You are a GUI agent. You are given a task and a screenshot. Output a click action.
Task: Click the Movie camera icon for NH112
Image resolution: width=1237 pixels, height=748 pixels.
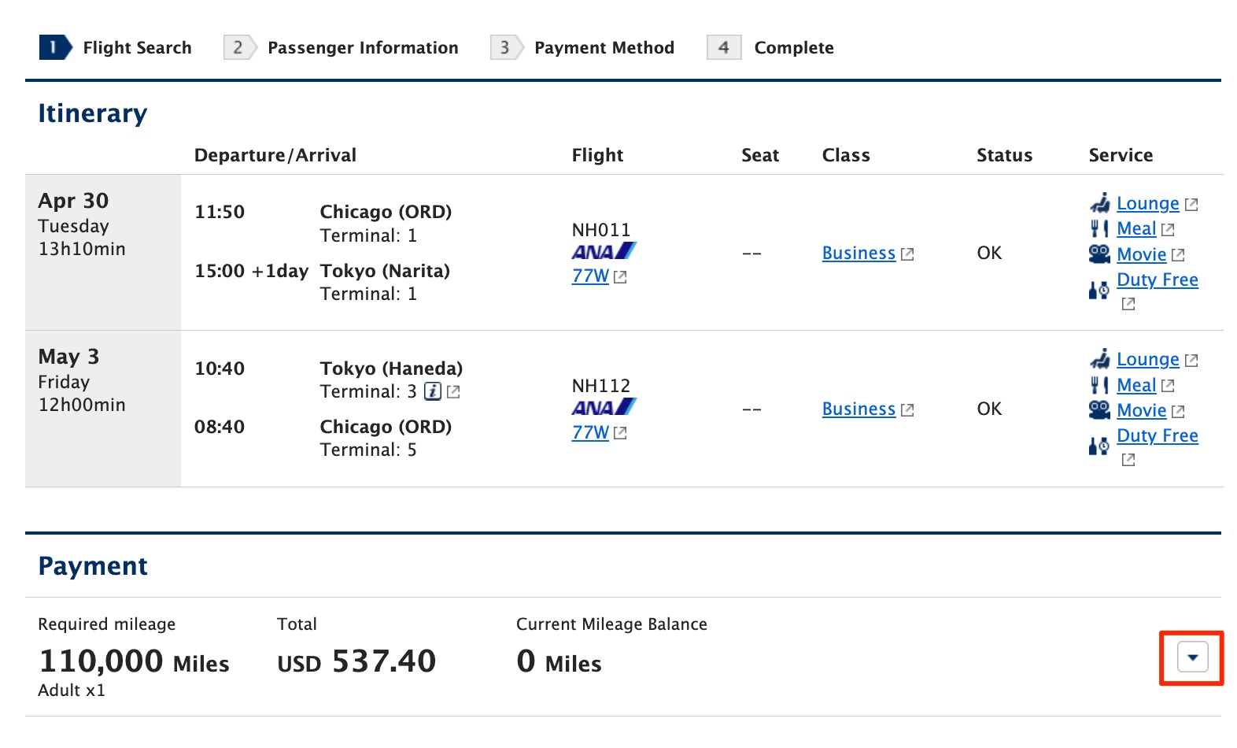pos(1099,410)
